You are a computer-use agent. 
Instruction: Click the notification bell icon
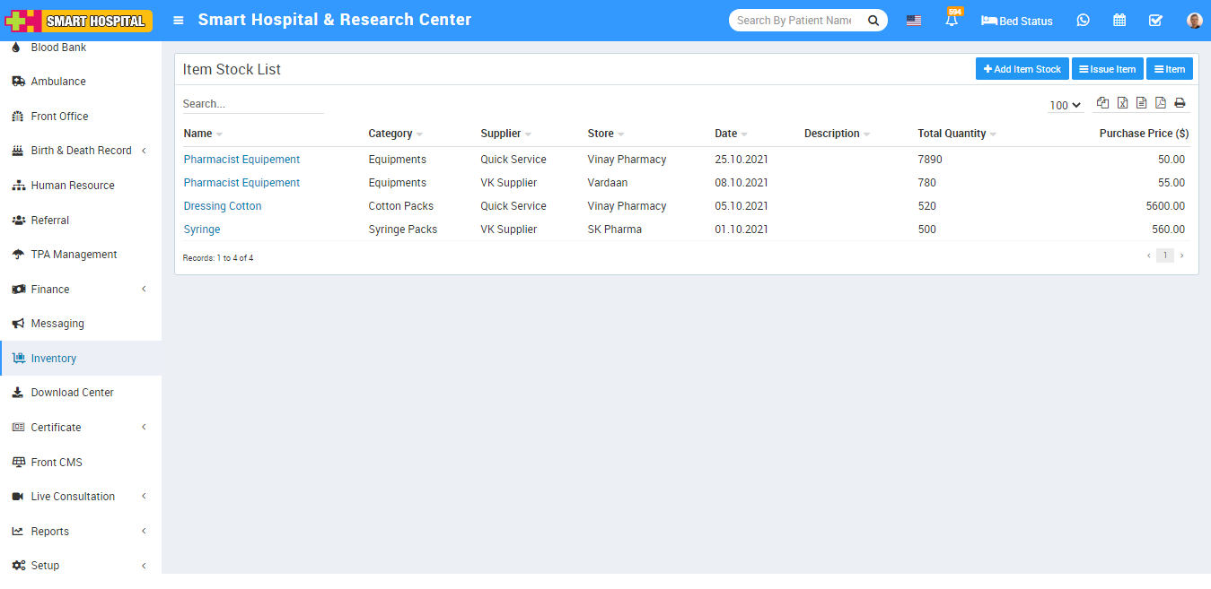951,21
